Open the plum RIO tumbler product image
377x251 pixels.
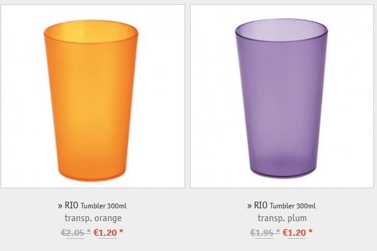point(282,96)
